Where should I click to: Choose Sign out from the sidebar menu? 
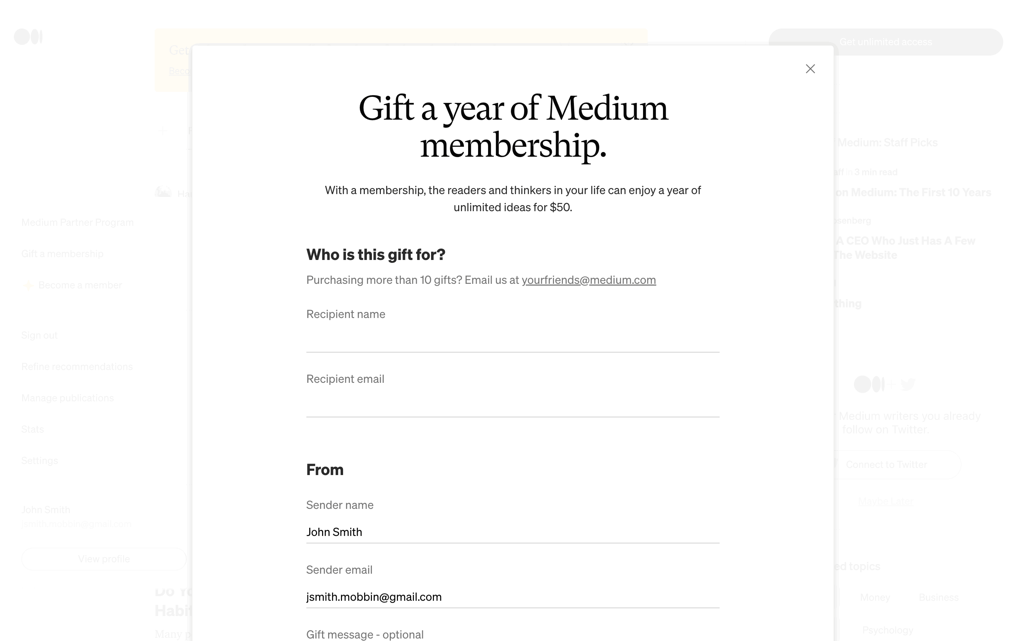[40, 335]
